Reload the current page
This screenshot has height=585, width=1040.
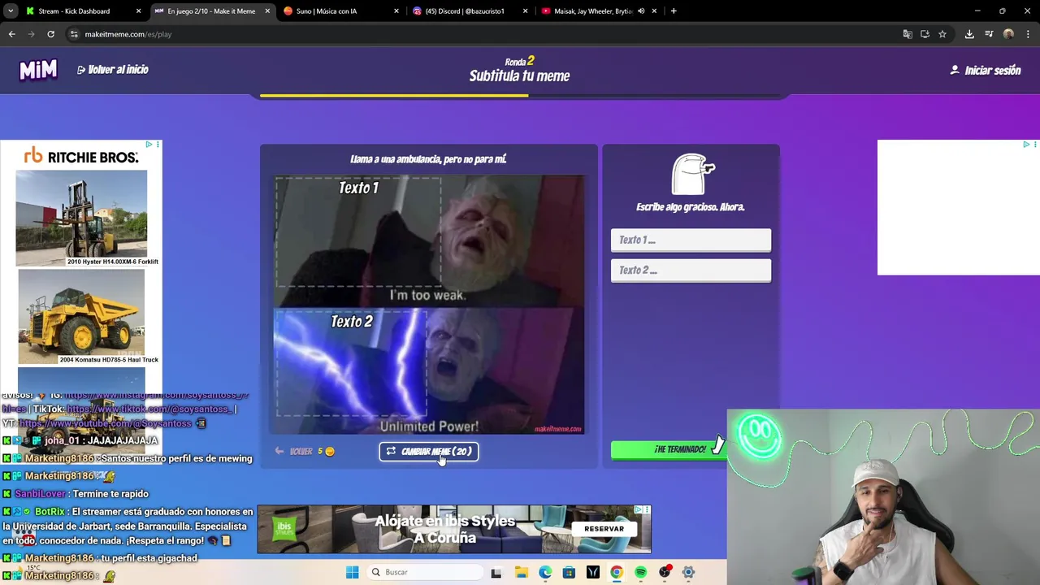click(x=50, y=34)
